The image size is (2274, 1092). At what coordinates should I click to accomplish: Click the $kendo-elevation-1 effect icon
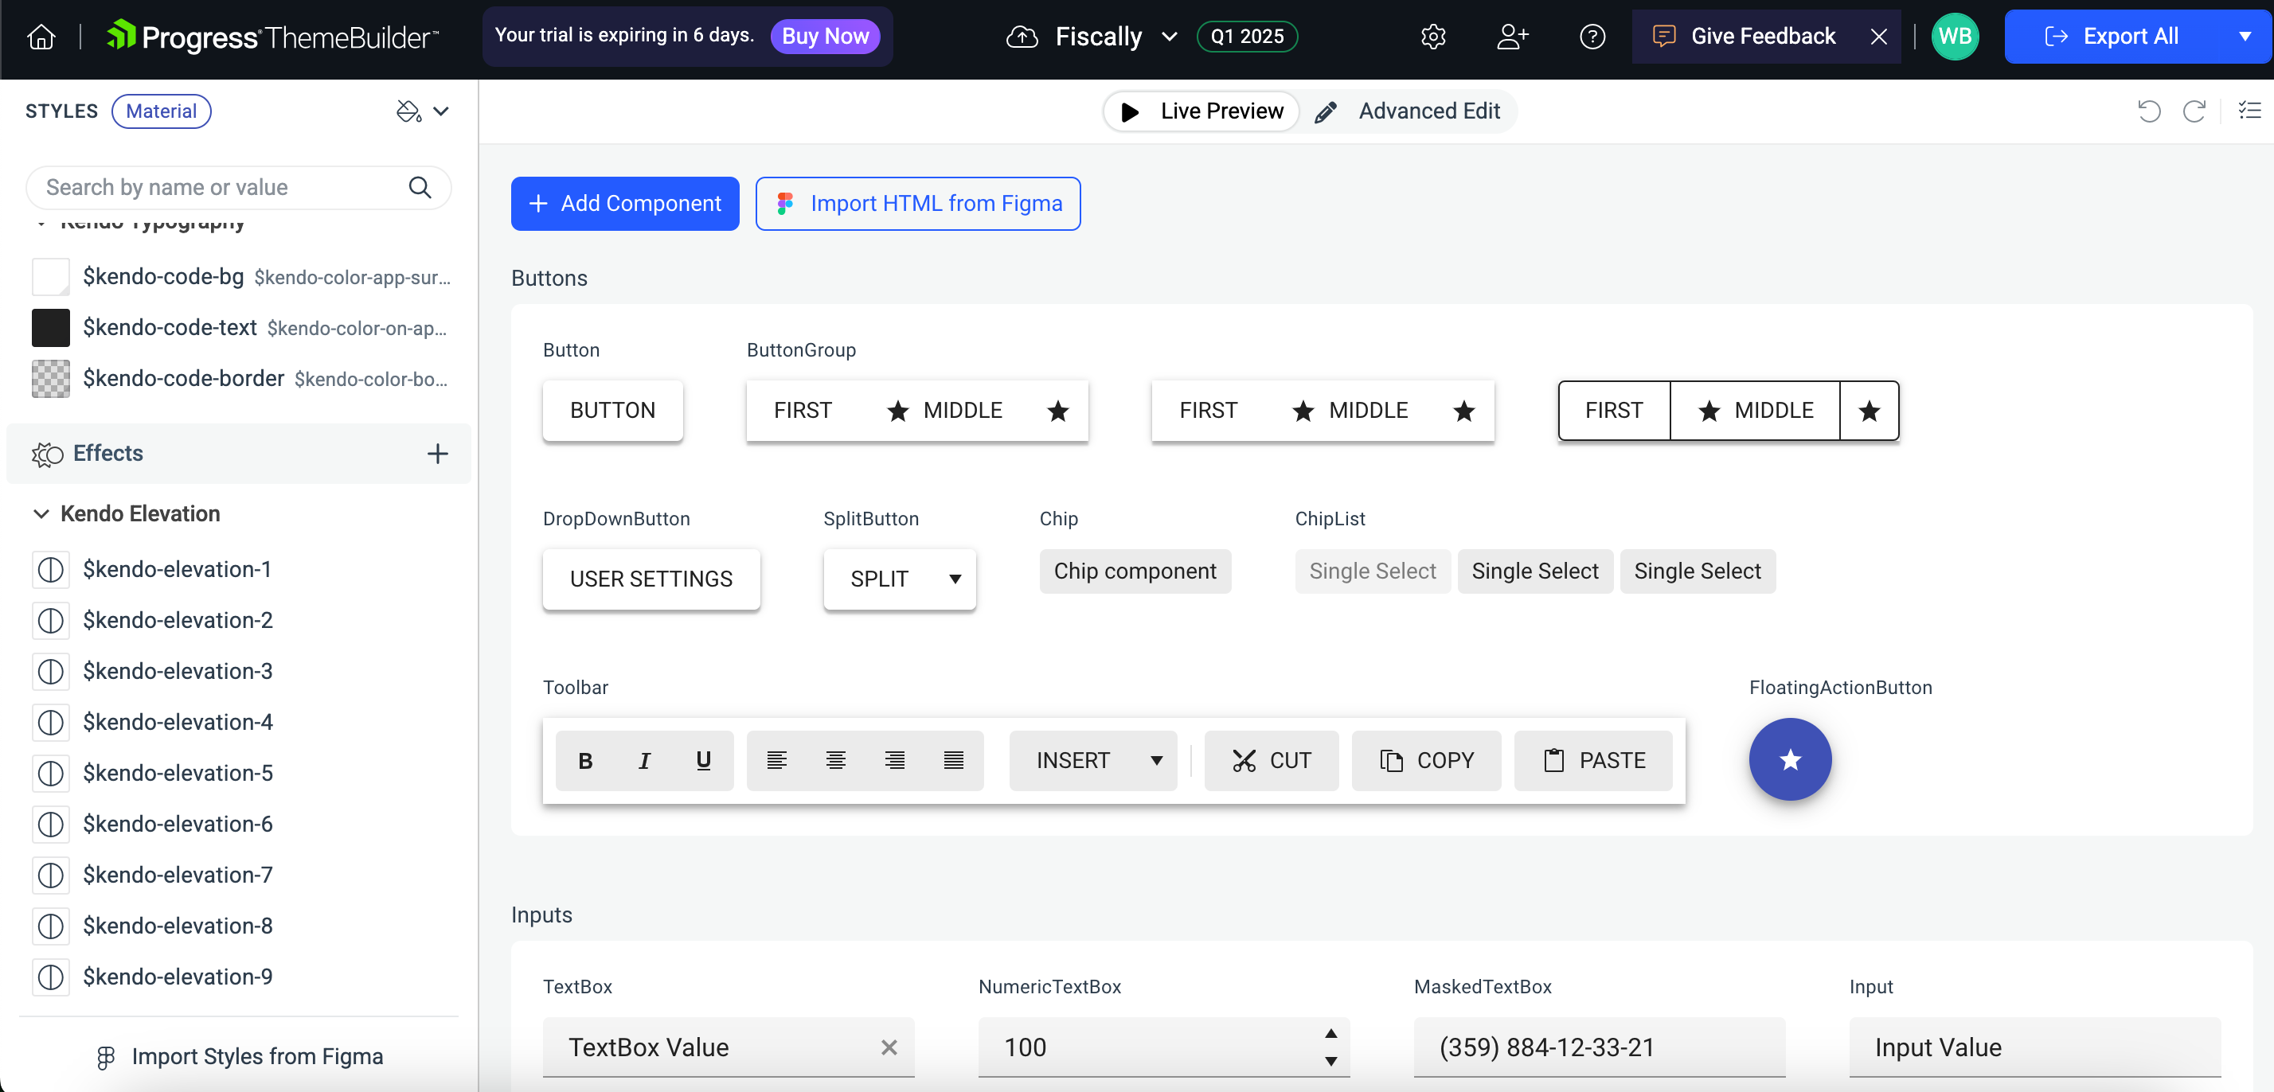[51, 569]
